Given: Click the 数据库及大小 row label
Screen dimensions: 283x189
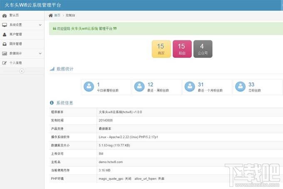Looking at the screenshot, I should (60, 145).
